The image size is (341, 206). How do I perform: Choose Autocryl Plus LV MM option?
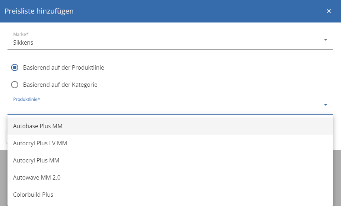click(170, 143)
